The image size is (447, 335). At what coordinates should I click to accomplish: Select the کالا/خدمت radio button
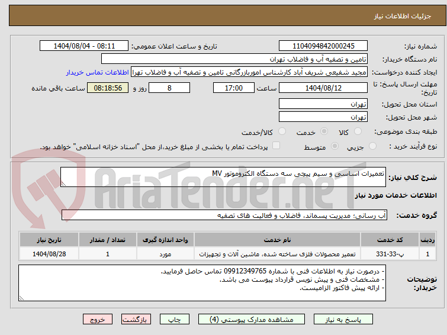click(x=282, y=131)
